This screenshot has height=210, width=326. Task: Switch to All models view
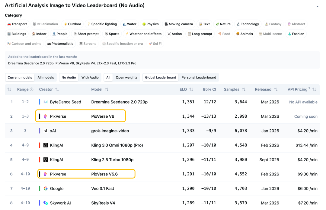46,77
